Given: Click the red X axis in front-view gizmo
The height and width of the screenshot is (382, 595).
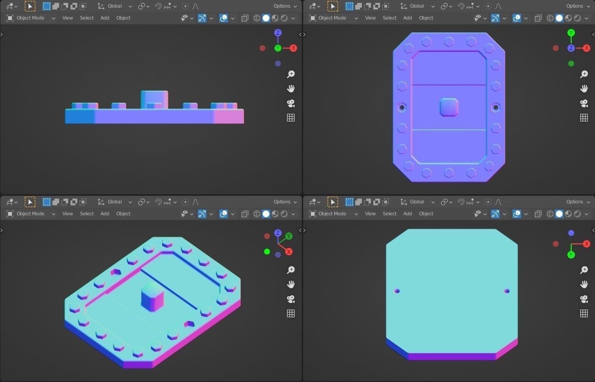Looking at the screenshot, I should (293, 48).
